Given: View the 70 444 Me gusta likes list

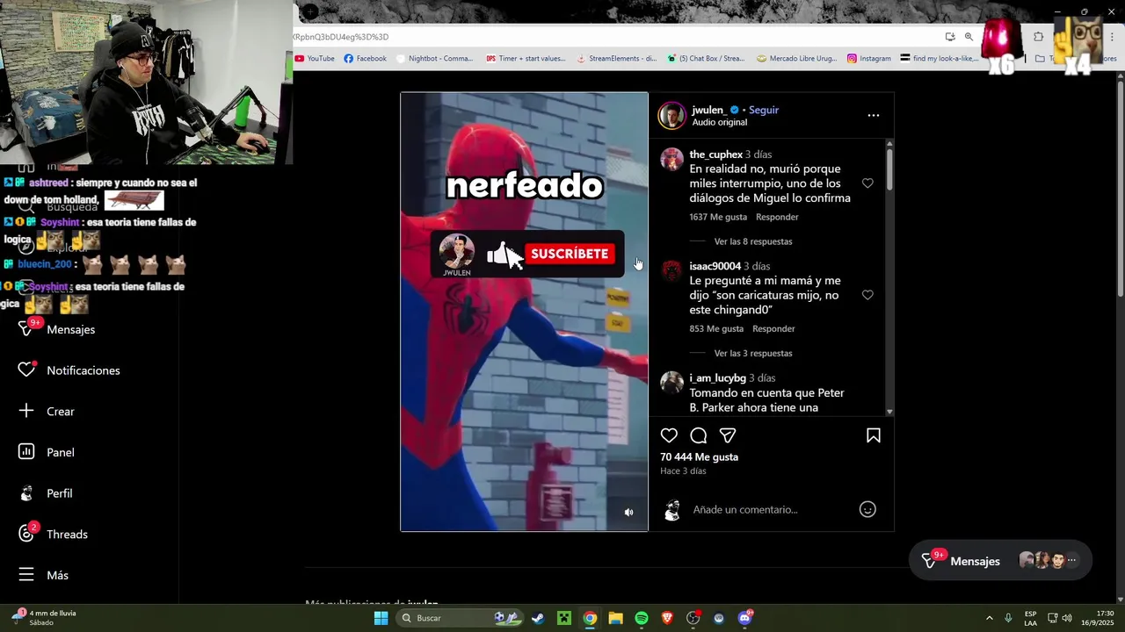Looking at the screenshot, I should pyautogui.click(x=699, y=457).
